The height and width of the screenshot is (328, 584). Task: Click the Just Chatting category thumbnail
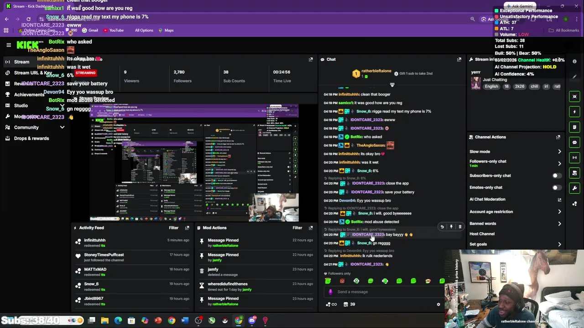pos(476,82)
